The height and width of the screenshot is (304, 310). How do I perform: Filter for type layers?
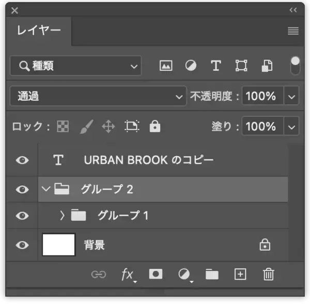click(x=215, y=66)
